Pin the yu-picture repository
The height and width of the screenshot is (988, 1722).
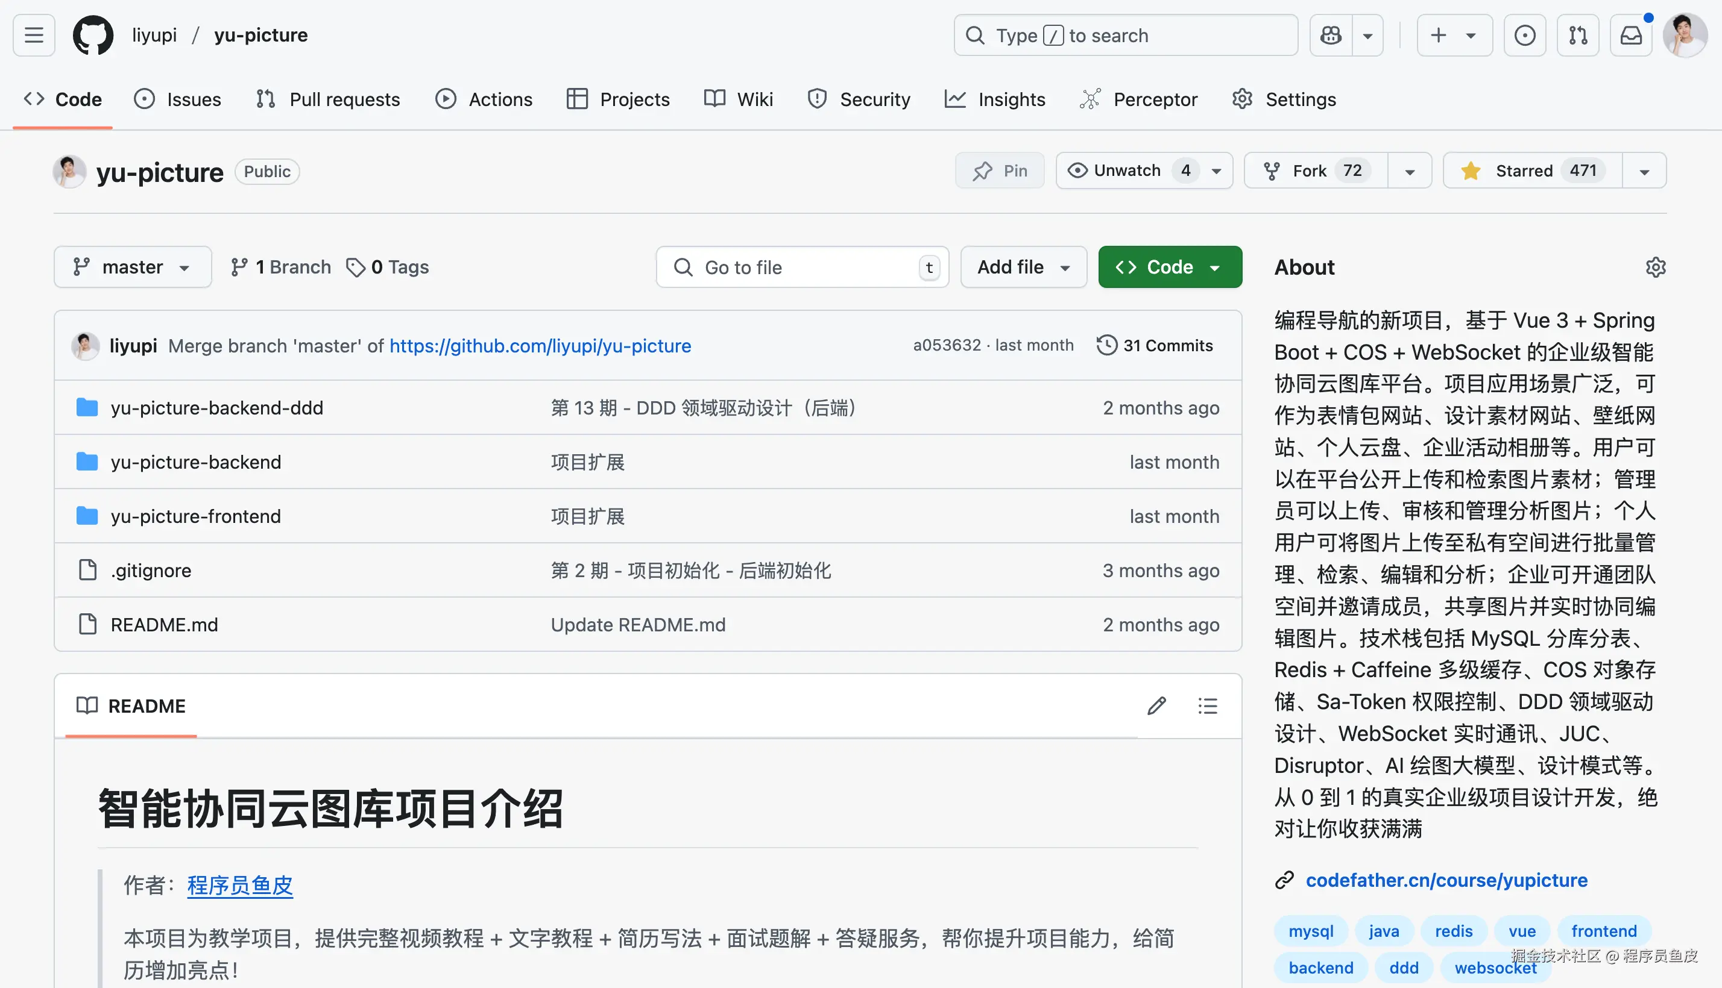tap(1000, 171)
